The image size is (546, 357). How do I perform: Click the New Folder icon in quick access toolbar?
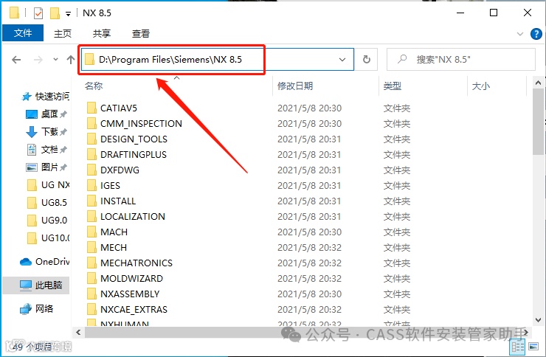pos(55,13)
